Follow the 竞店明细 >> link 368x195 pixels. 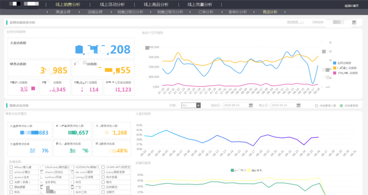[x=295, y=22]
